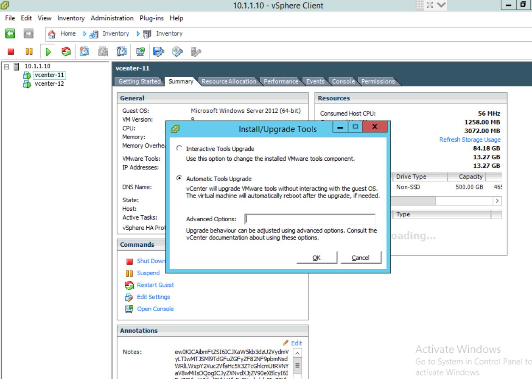This screenshot has width=532, height=379.
Task: Click inside the Advanced Options field
Action: coord(309,219)
